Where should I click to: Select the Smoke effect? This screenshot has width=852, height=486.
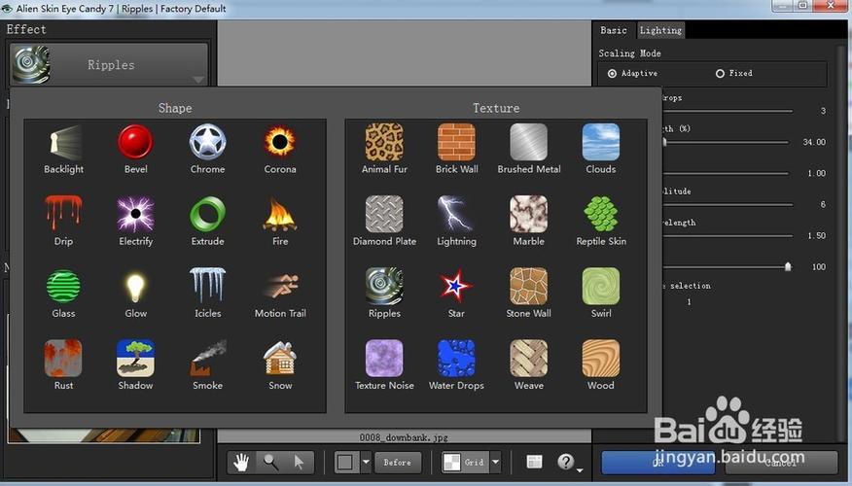coord(207,365)
